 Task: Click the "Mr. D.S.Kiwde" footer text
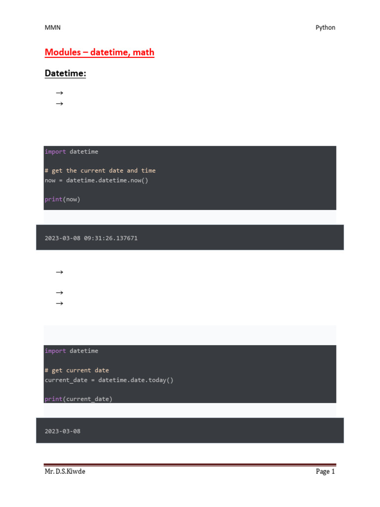65,472
